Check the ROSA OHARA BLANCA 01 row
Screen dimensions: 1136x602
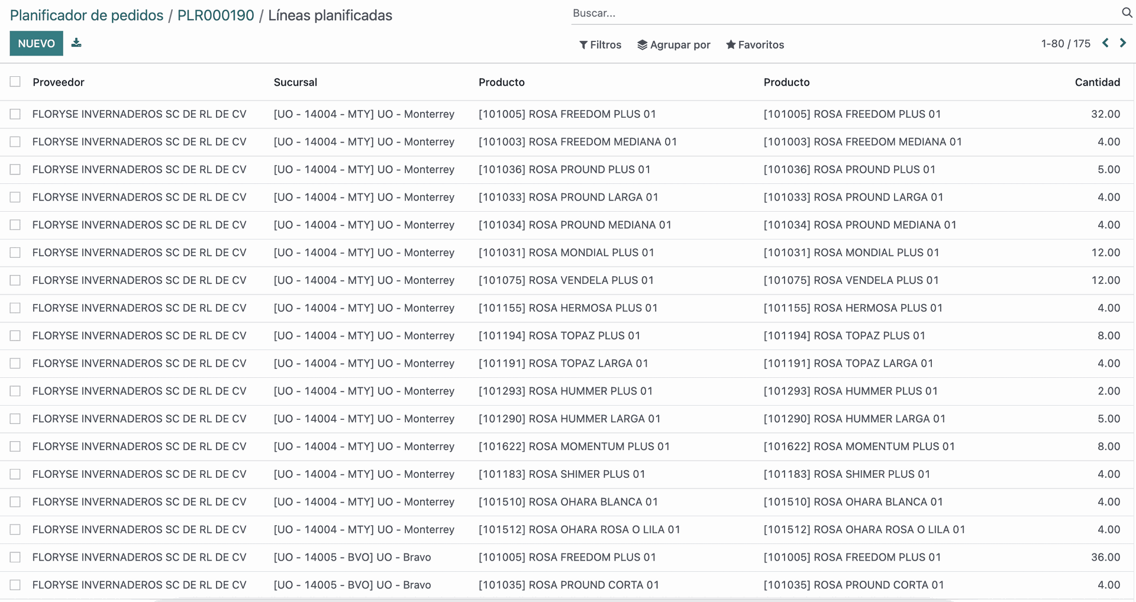15,502
